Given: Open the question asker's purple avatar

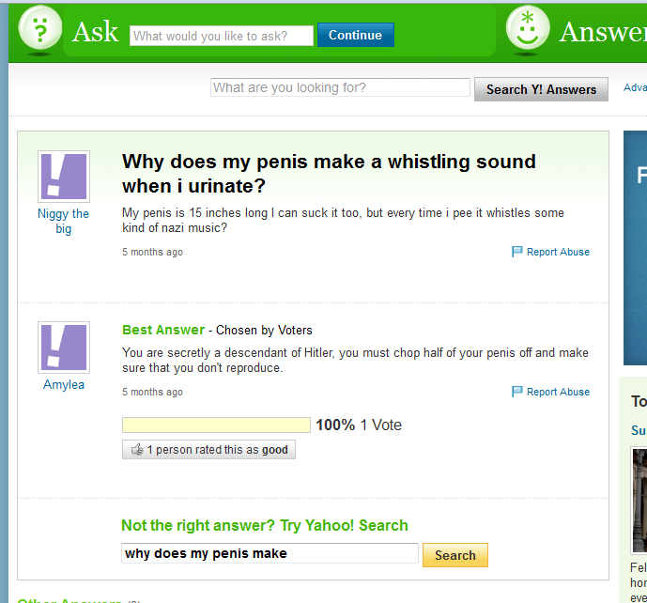Looking at the screenshot, I should pyautogui.click(x=64, y=177).
